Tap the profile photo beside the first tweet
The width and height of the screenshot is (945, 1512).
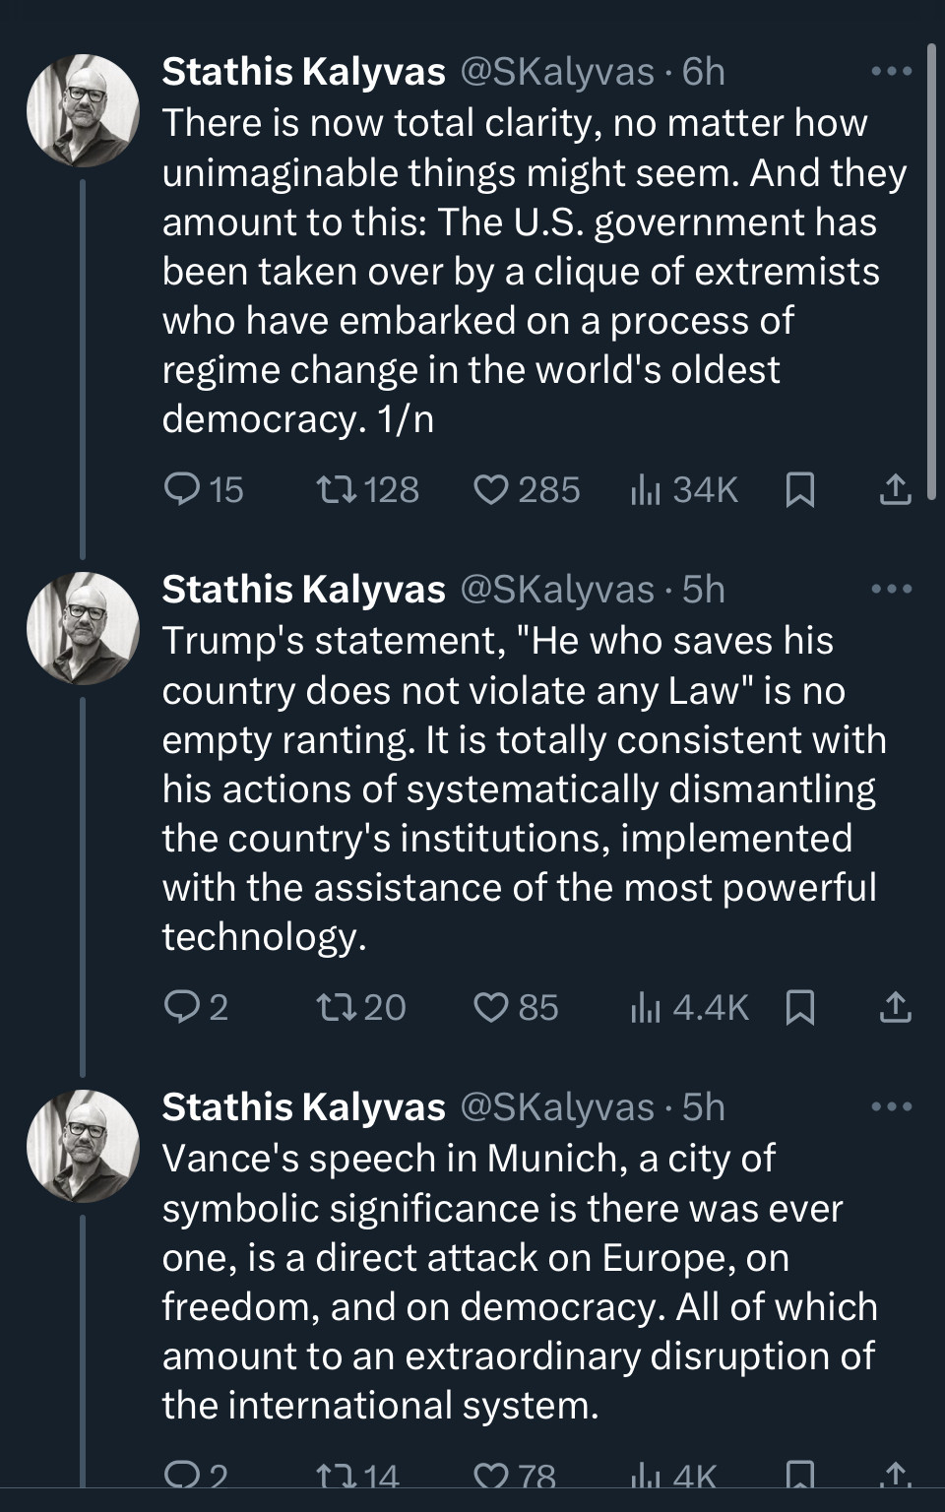click(83, 110)
